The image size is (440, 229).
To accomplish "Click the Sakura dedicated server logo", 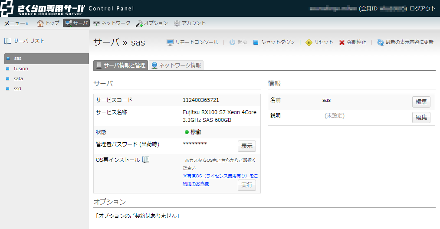I will [x=43, y=8].
